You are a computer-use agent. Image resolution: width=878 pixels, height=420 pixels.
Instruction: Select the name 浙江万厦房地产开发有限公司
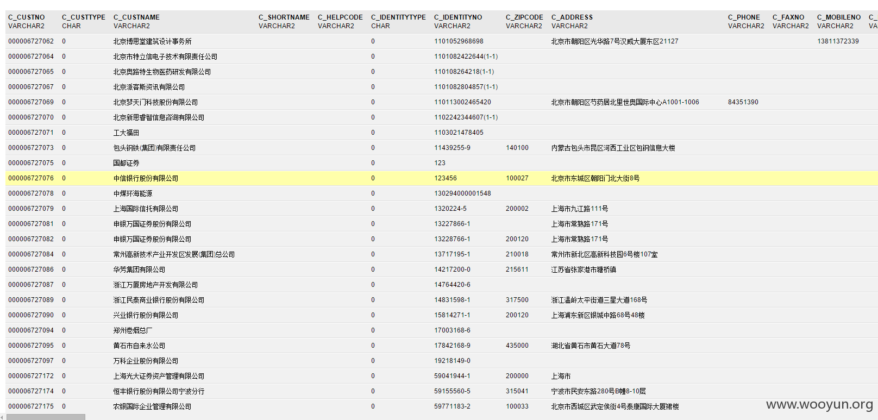tap(155, 285)
